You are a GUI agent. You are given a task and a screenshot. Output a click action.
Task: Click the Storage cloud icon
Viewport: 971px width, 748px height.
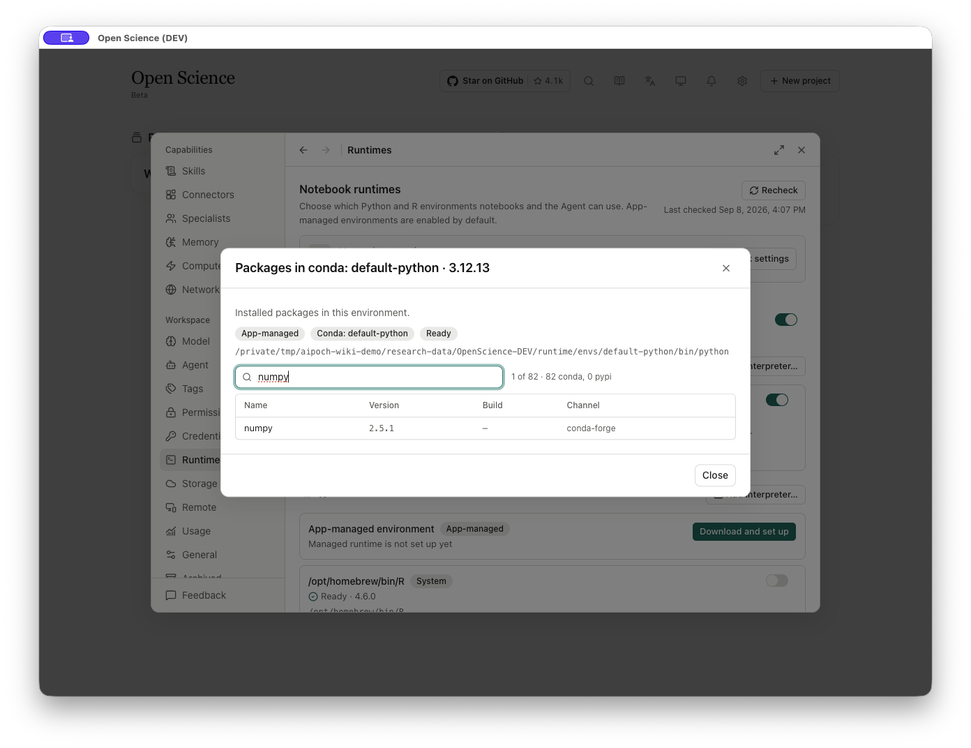pyautogui.click(x=171, y=484)
